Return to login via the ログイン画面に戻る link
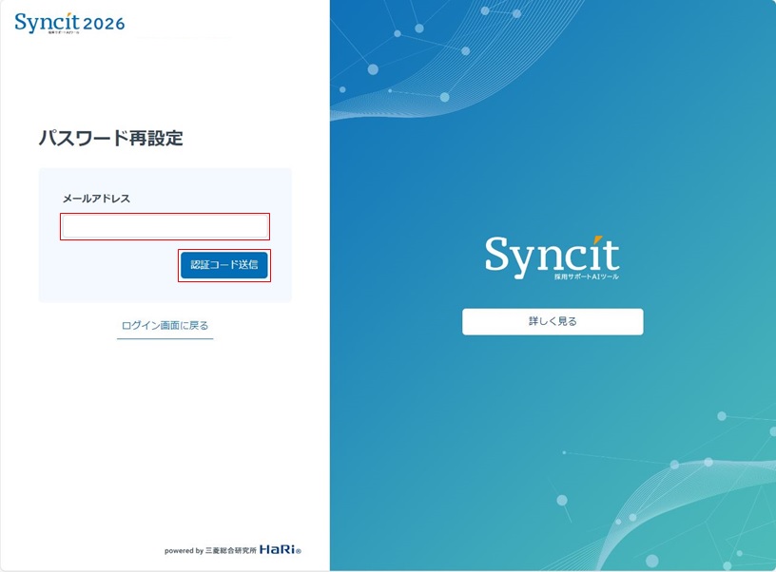This screenshot has width=776, height=572. [x=164, y=326]
